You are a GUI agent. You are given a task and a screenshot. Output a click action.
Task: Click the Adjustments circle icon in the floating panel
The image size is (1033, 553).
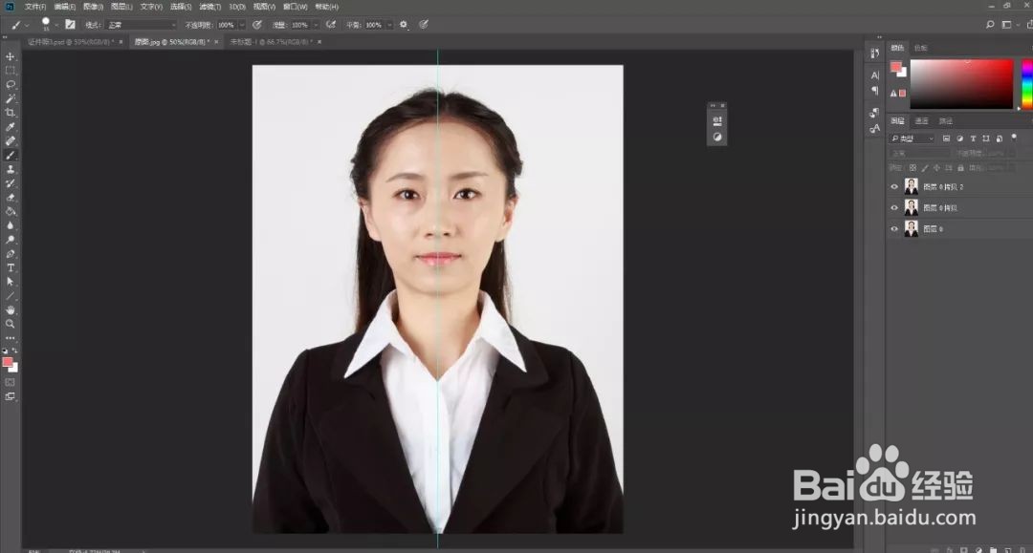pyautogui.click(x=716, y=137)
